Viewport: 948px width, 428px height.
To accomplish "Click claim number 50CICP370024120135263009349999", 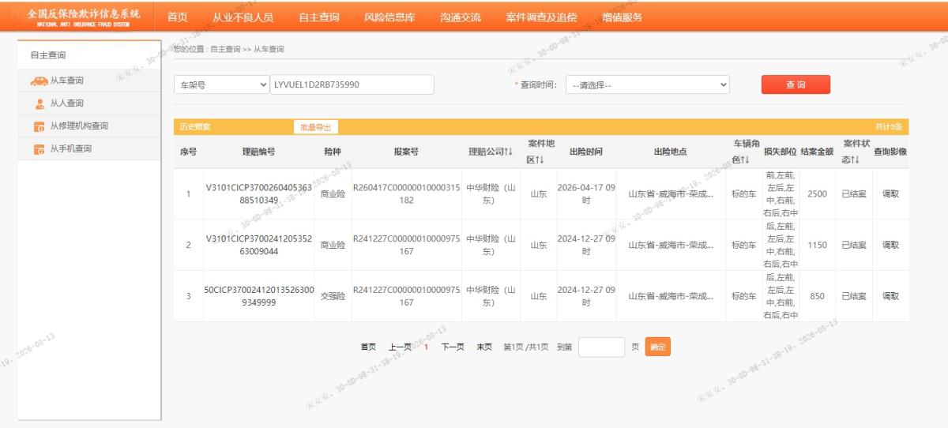I will point(258,296).
